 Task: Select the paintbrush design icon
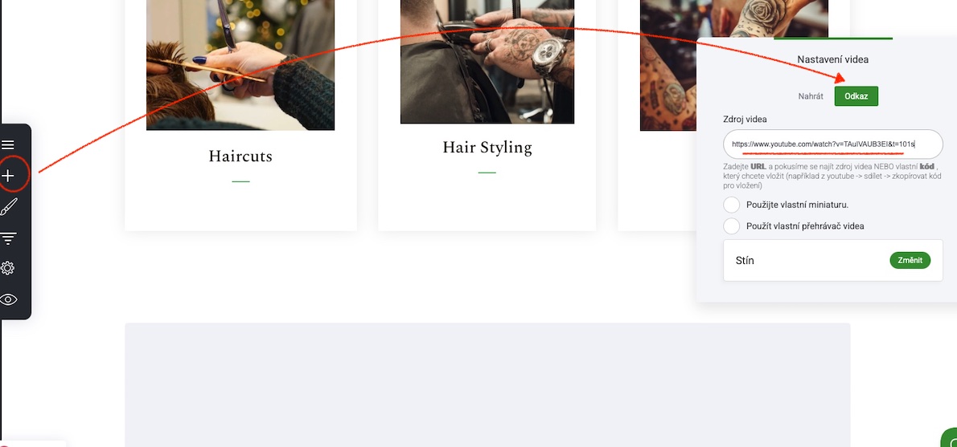click(8, 207)
